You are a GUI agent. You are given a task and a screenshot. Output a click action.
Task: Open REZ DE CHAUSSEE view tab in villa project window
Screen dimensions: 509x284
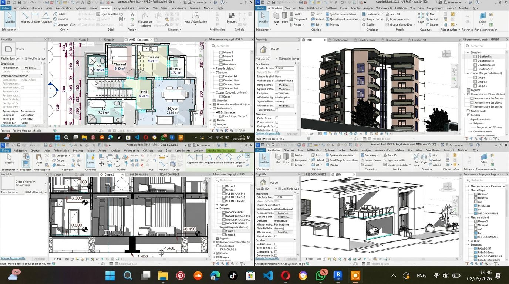coord(316,175)
